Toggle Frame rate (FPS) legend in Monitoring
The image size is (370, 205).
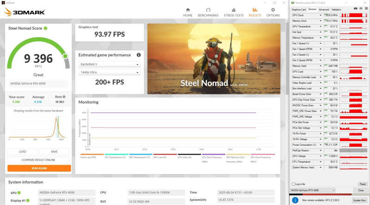pyautogui.click(x=92, y=156)
